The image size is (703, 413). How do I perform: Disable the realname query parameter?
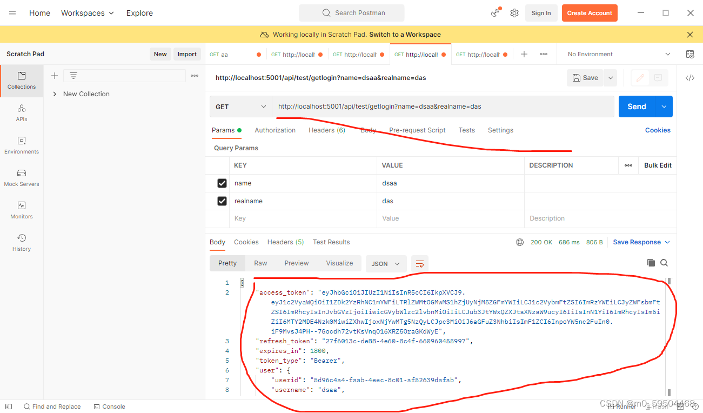pos(222,201)
